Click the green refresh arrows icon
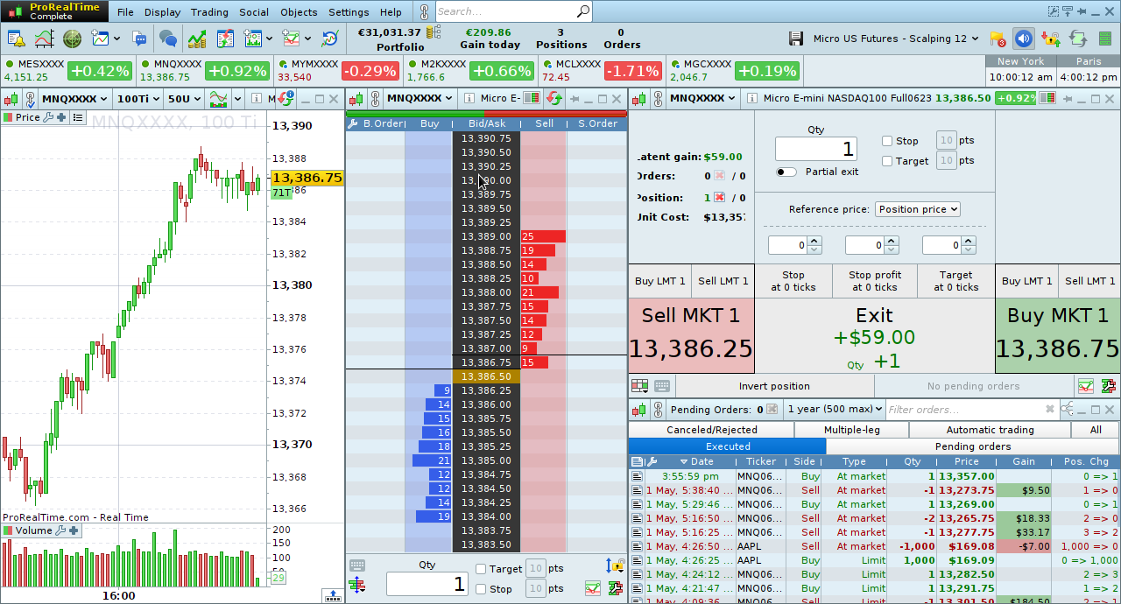The height and width of the screenshot is (604, 1121). [x=1078, y=39]
